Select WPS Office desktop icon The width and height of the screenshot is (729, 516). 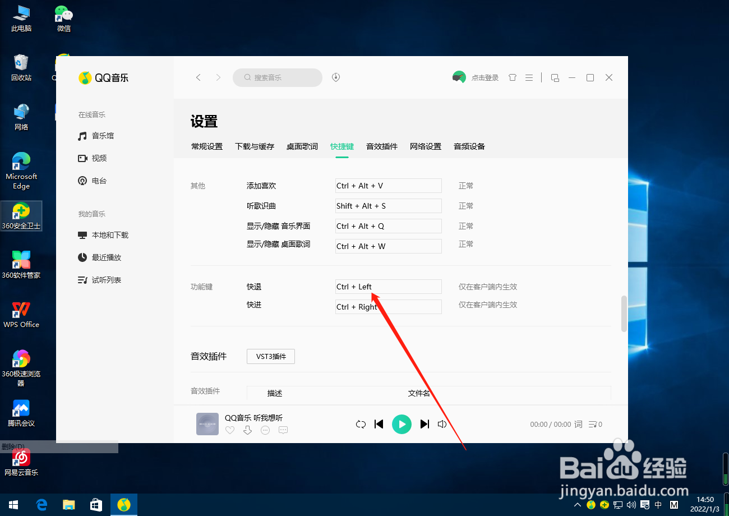tap(21, 315)
